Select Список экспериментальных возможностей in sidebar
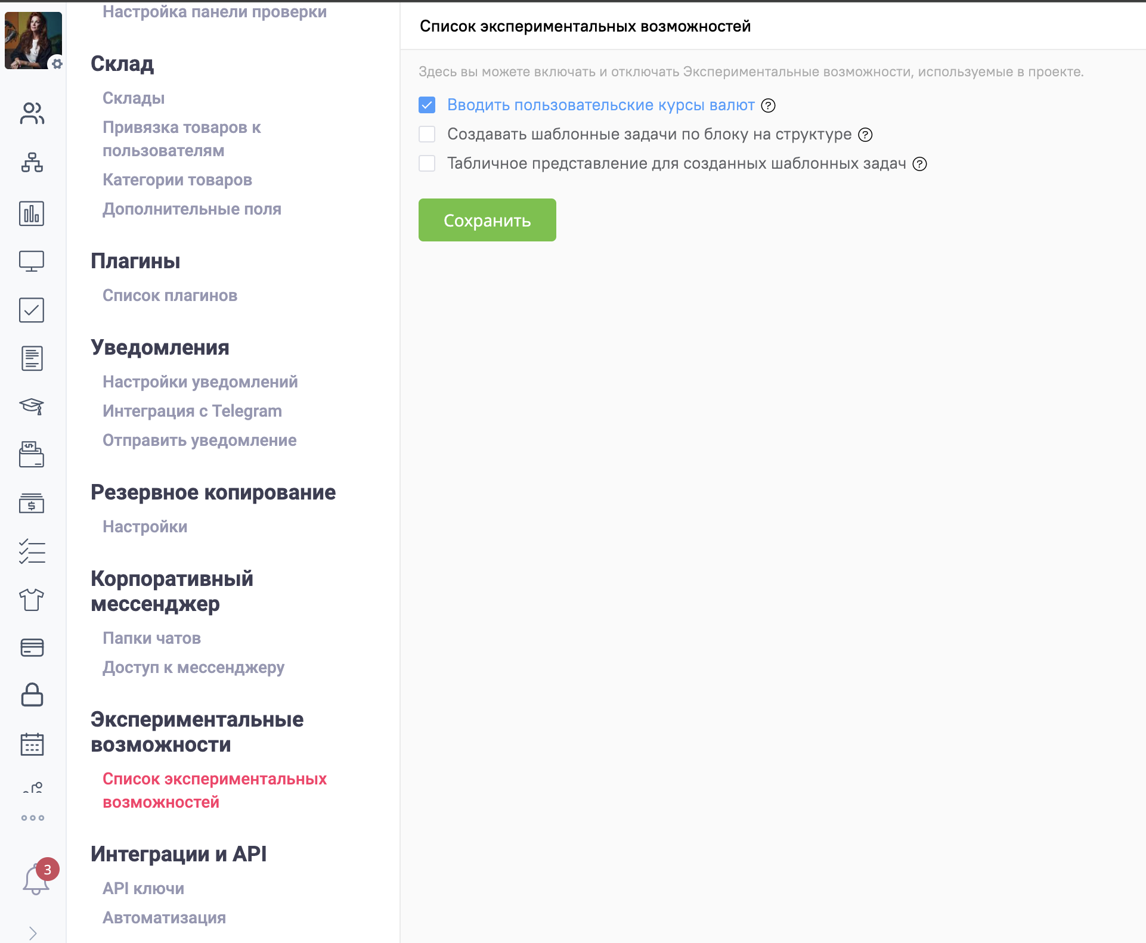 (x=215, y=790)
